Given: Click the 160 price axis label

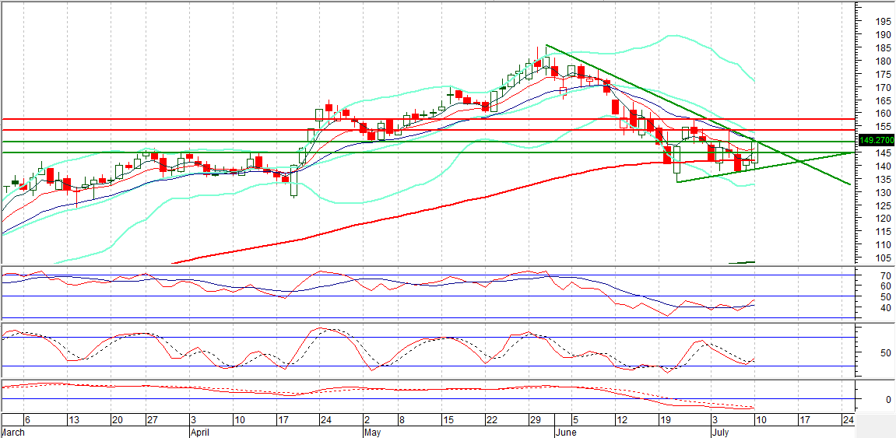Looking at the screenshot, I should [884, 114].
